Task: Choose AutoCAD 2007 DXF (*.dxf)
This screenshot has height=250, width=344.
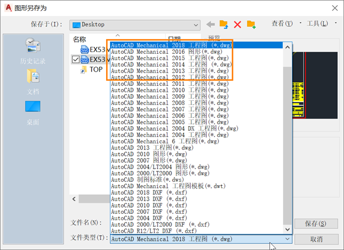Action: [x=197, y=212]
